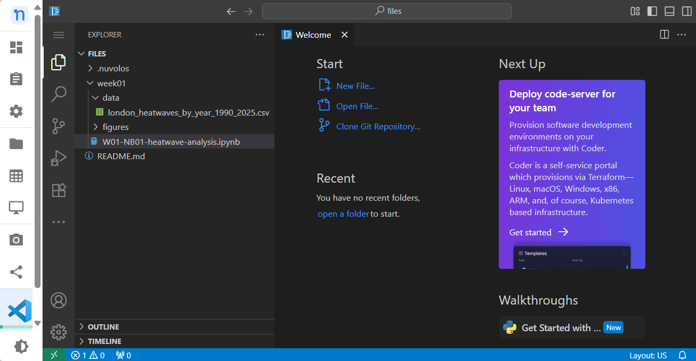Click the Accounts icon in activity bar
Screen dimensions: 696x361
59,300
